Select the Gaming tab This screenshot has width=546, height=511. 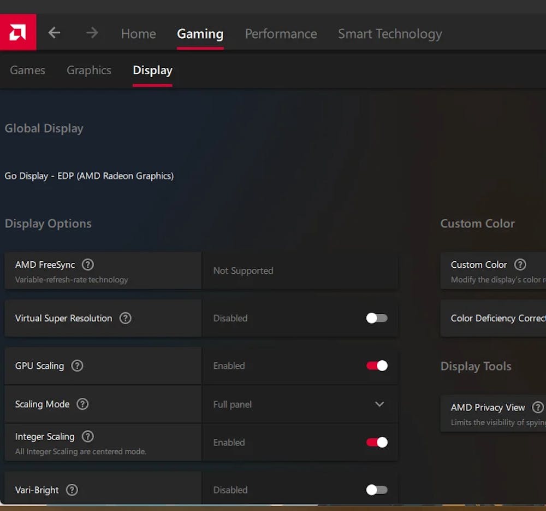(200, 34)
